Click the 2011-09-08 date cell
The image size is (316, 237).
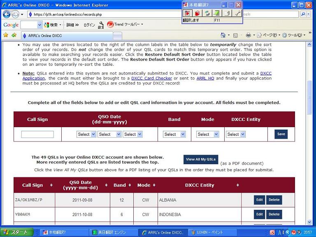pyautogui.click(x=82, y=200)
